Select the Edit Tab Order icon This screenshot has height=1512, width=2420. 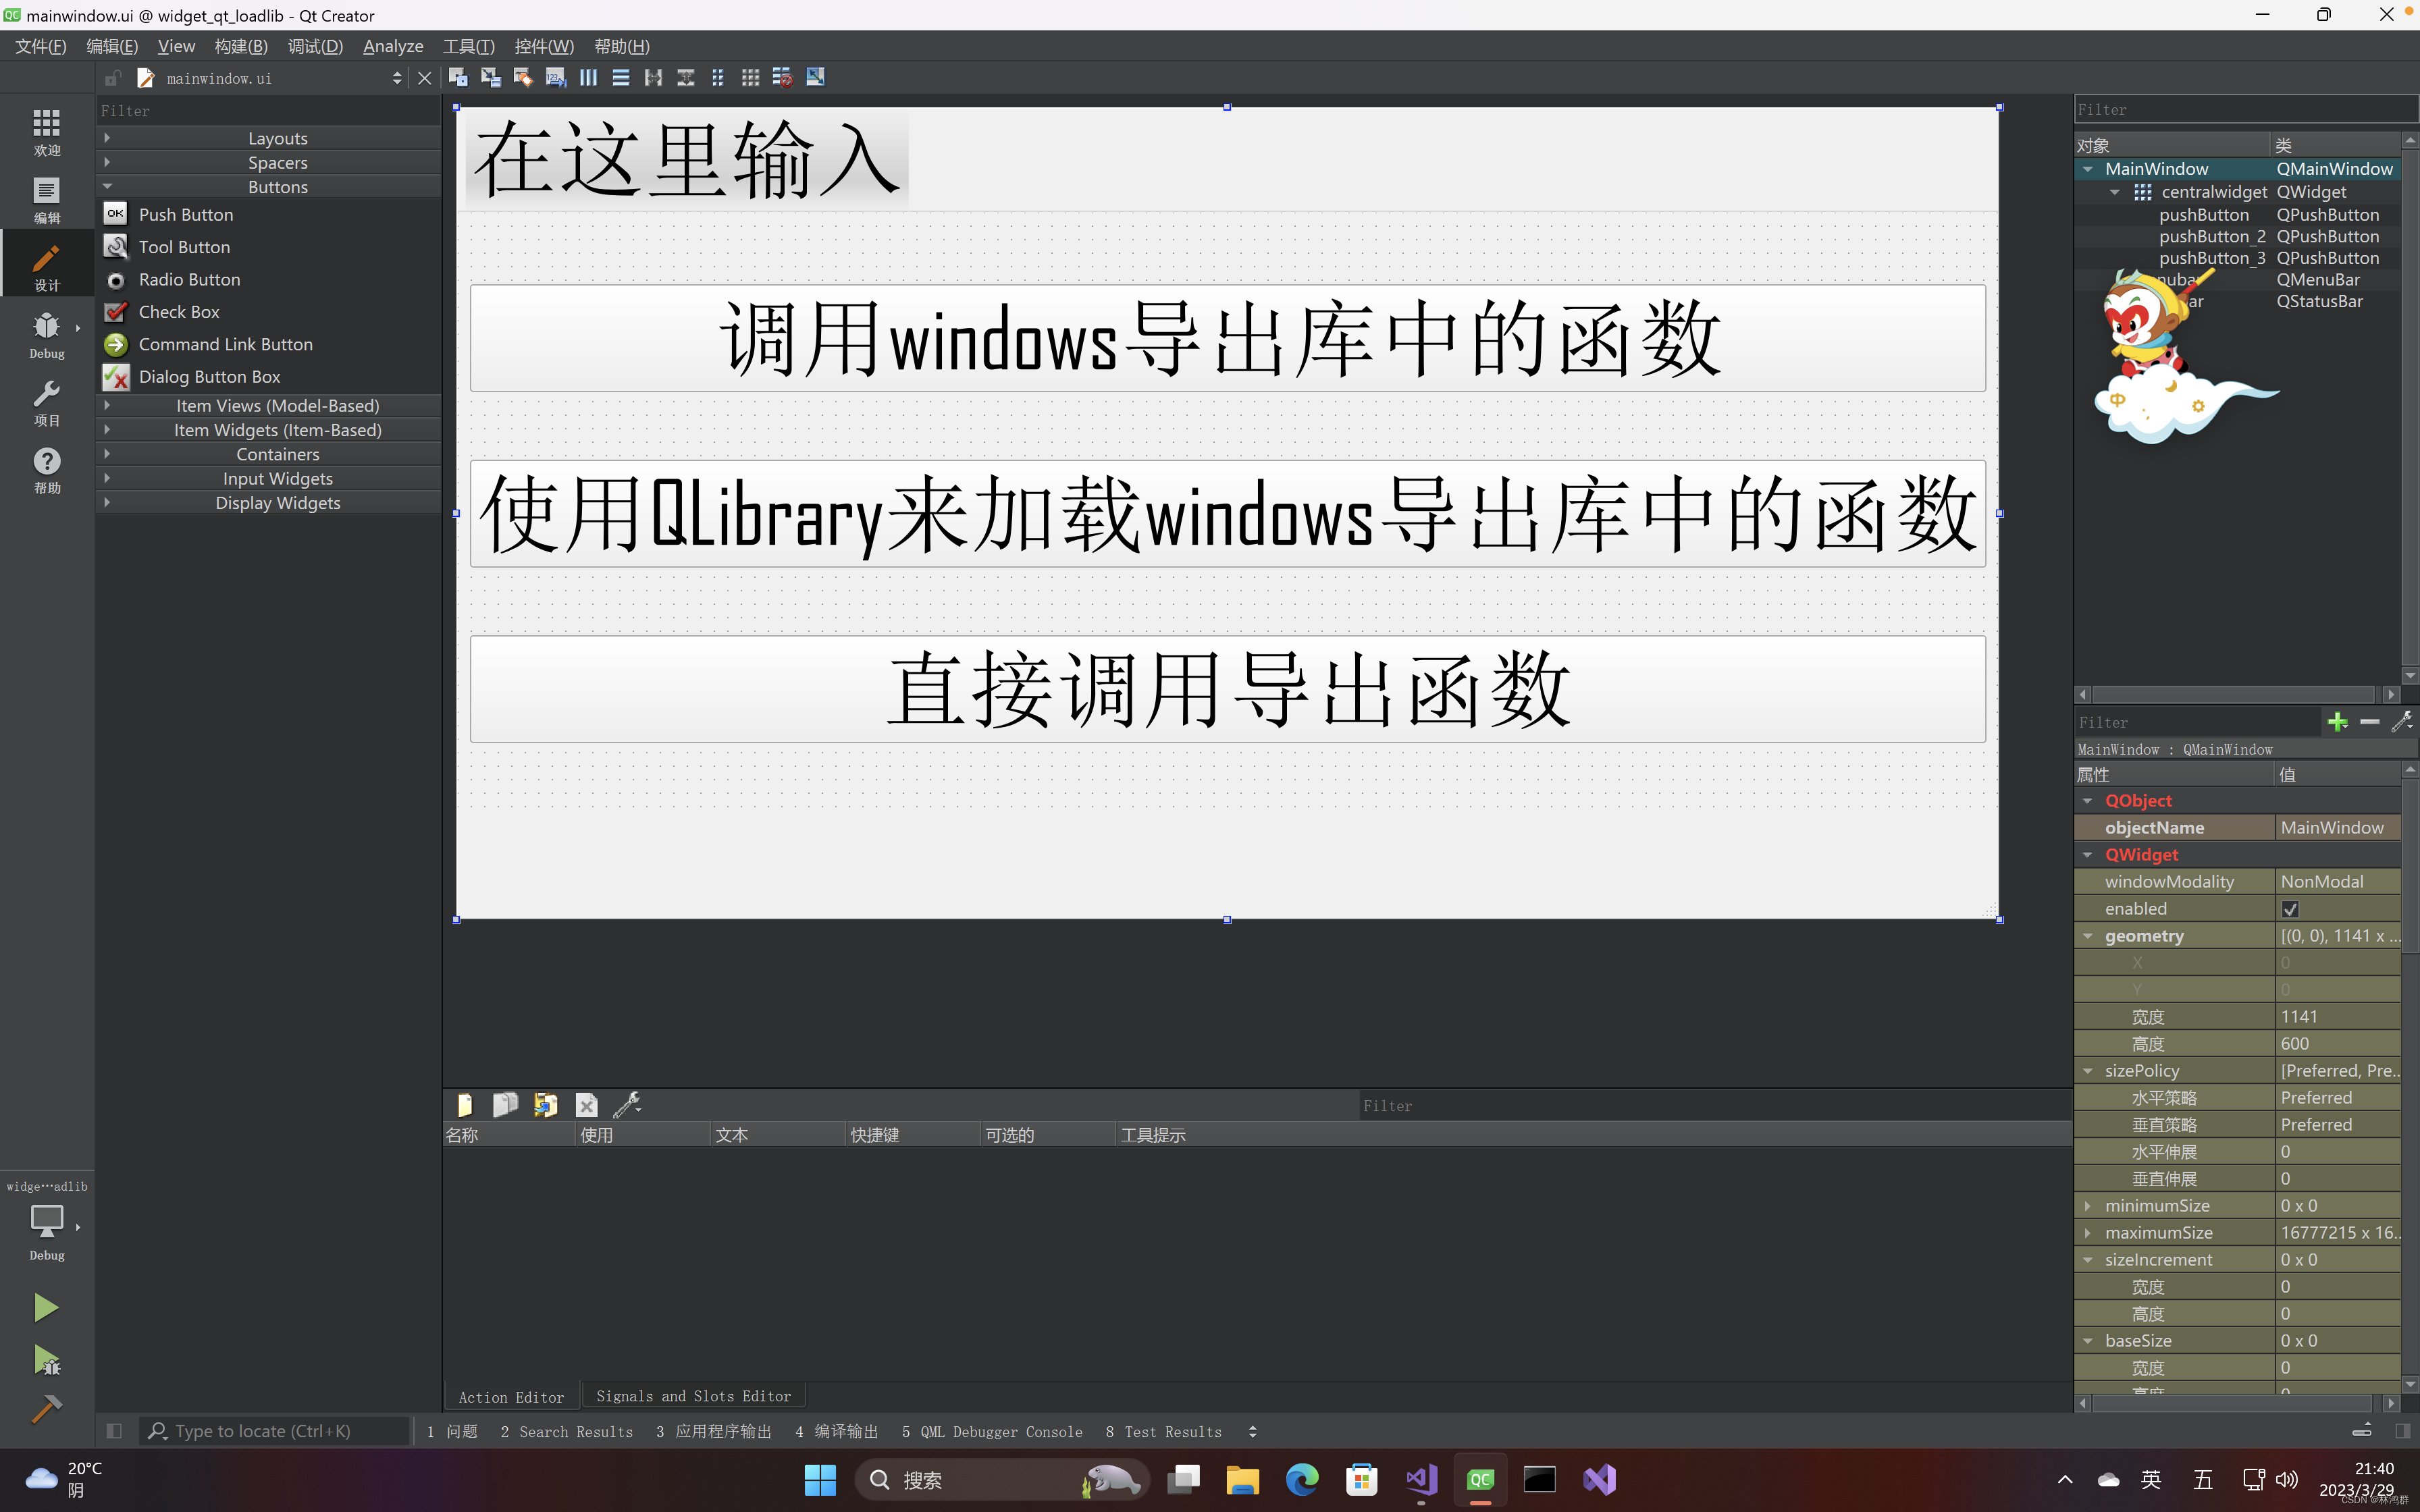[x=556, y=77]
